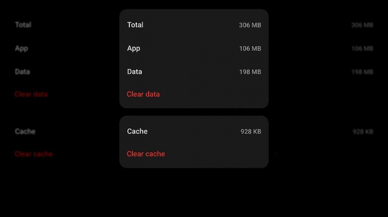Click the blurred 306 MB value on right
The image size is (388, 217).
click(362, 25)
